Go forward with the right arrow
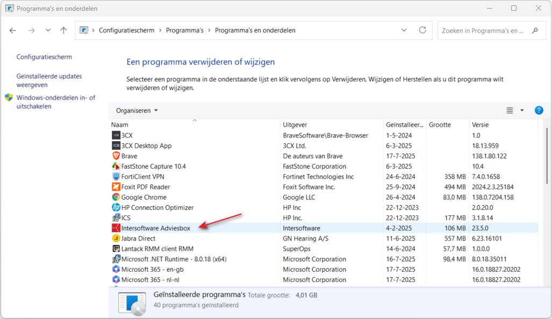552x319 pixels. click(31, 30)
